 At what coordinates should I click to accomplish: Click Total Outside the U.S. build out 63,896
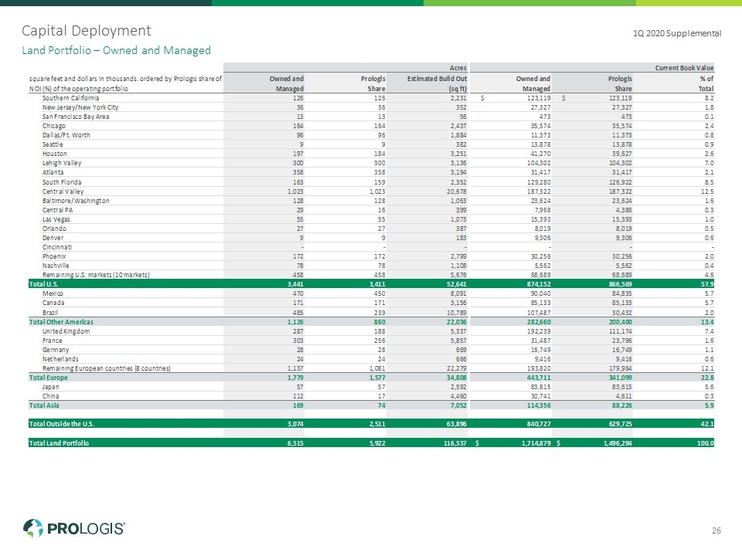[457, 424]
